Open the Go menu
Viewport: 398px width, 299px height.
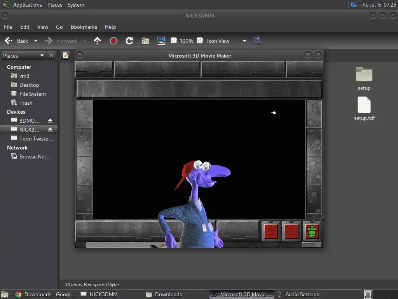point(59,27)
